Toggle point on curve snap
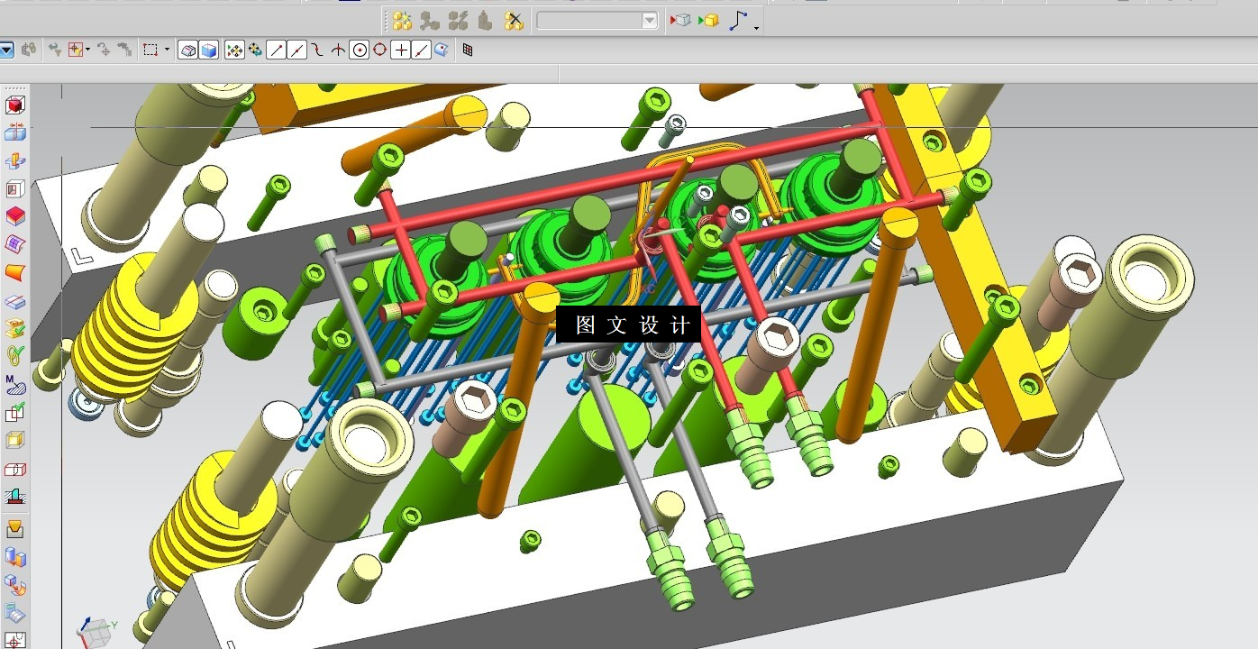This screenshot has width=1258, height=649. click(422, 50)
